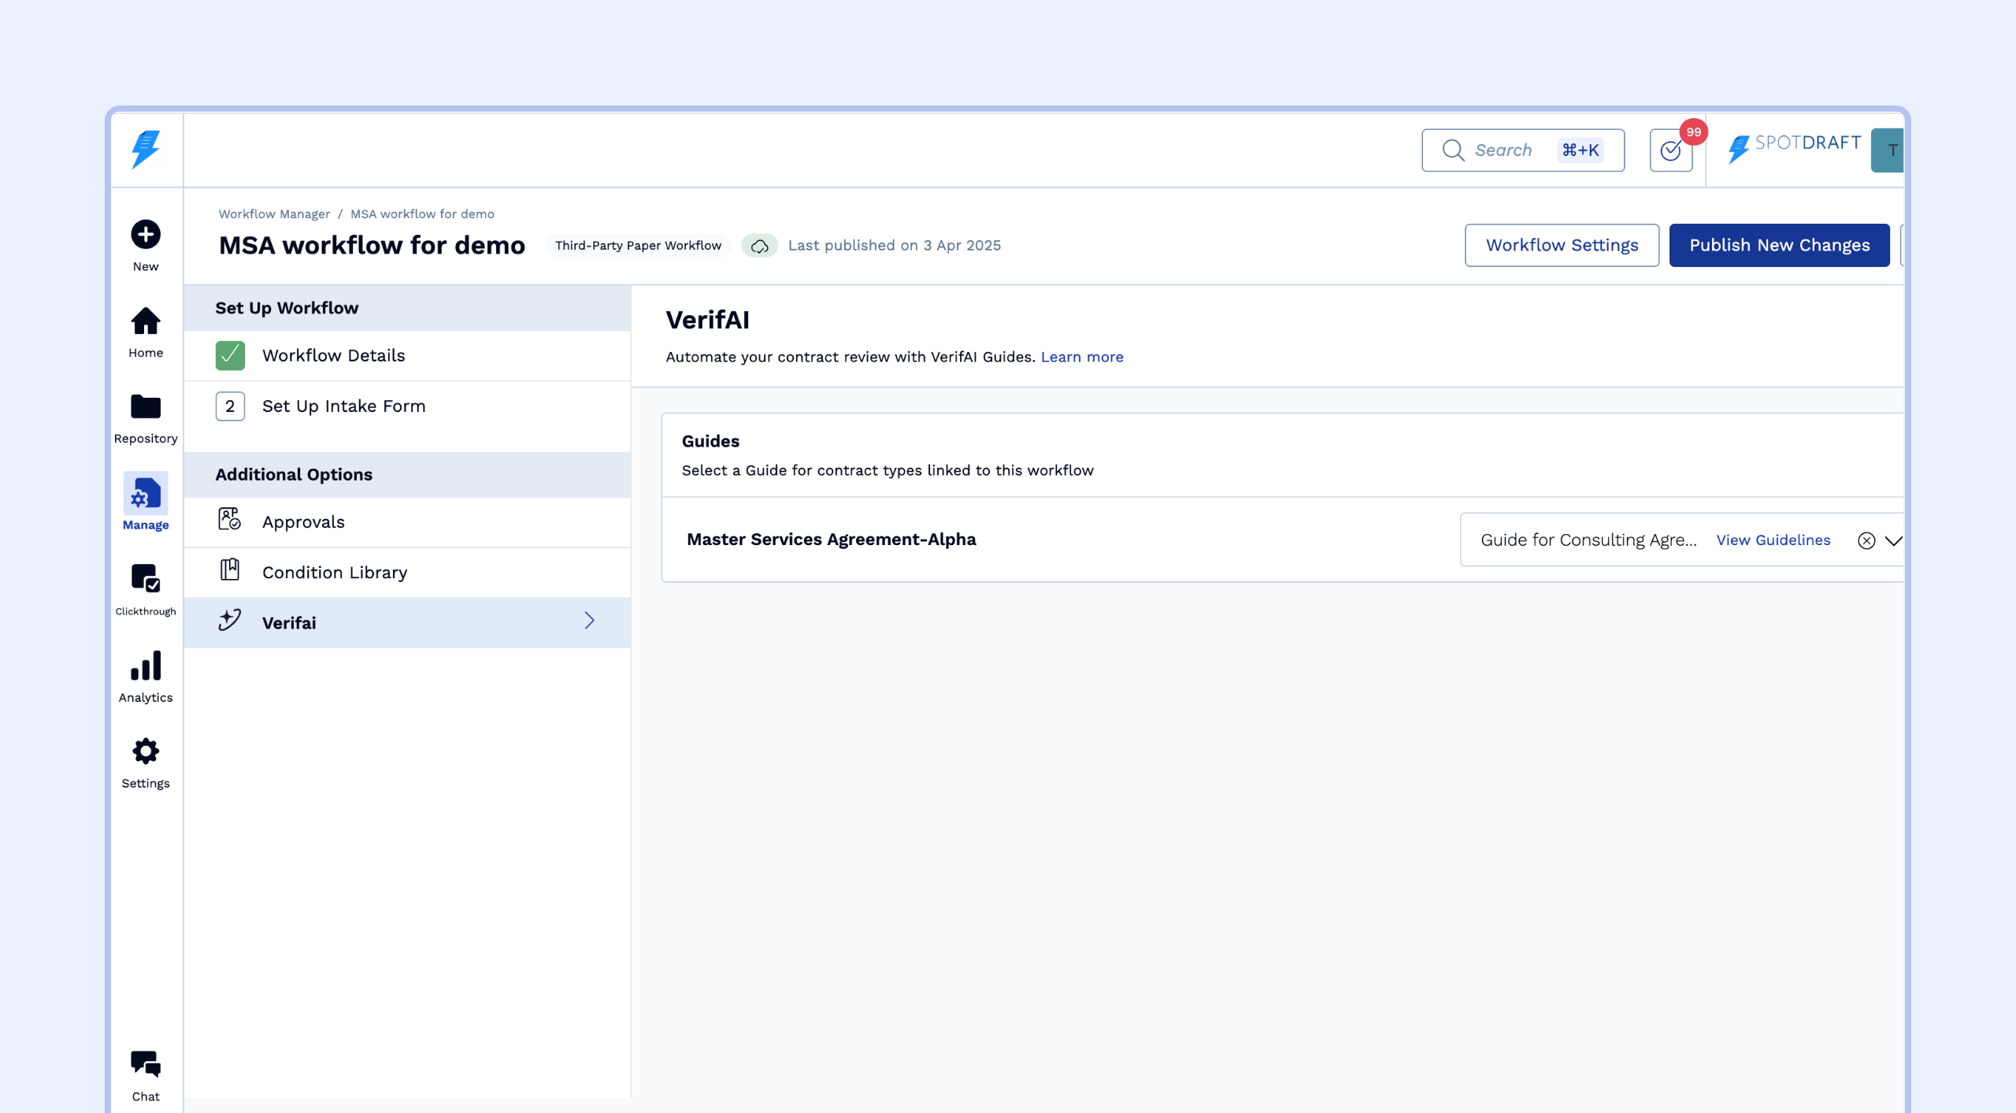2016x1113 pixels.
Task: Clear the selected guide with X icon
Action: pyautogui.click(x=1866, y=540)
